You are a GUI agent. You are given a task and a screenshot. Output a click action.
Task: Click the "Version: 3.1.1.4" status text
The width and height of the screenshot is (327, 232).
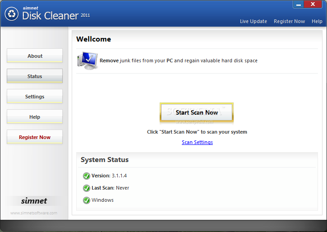tap(109, 176)
